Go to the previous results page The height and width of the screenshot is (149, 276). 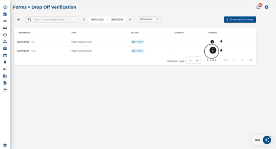(234, 60)
